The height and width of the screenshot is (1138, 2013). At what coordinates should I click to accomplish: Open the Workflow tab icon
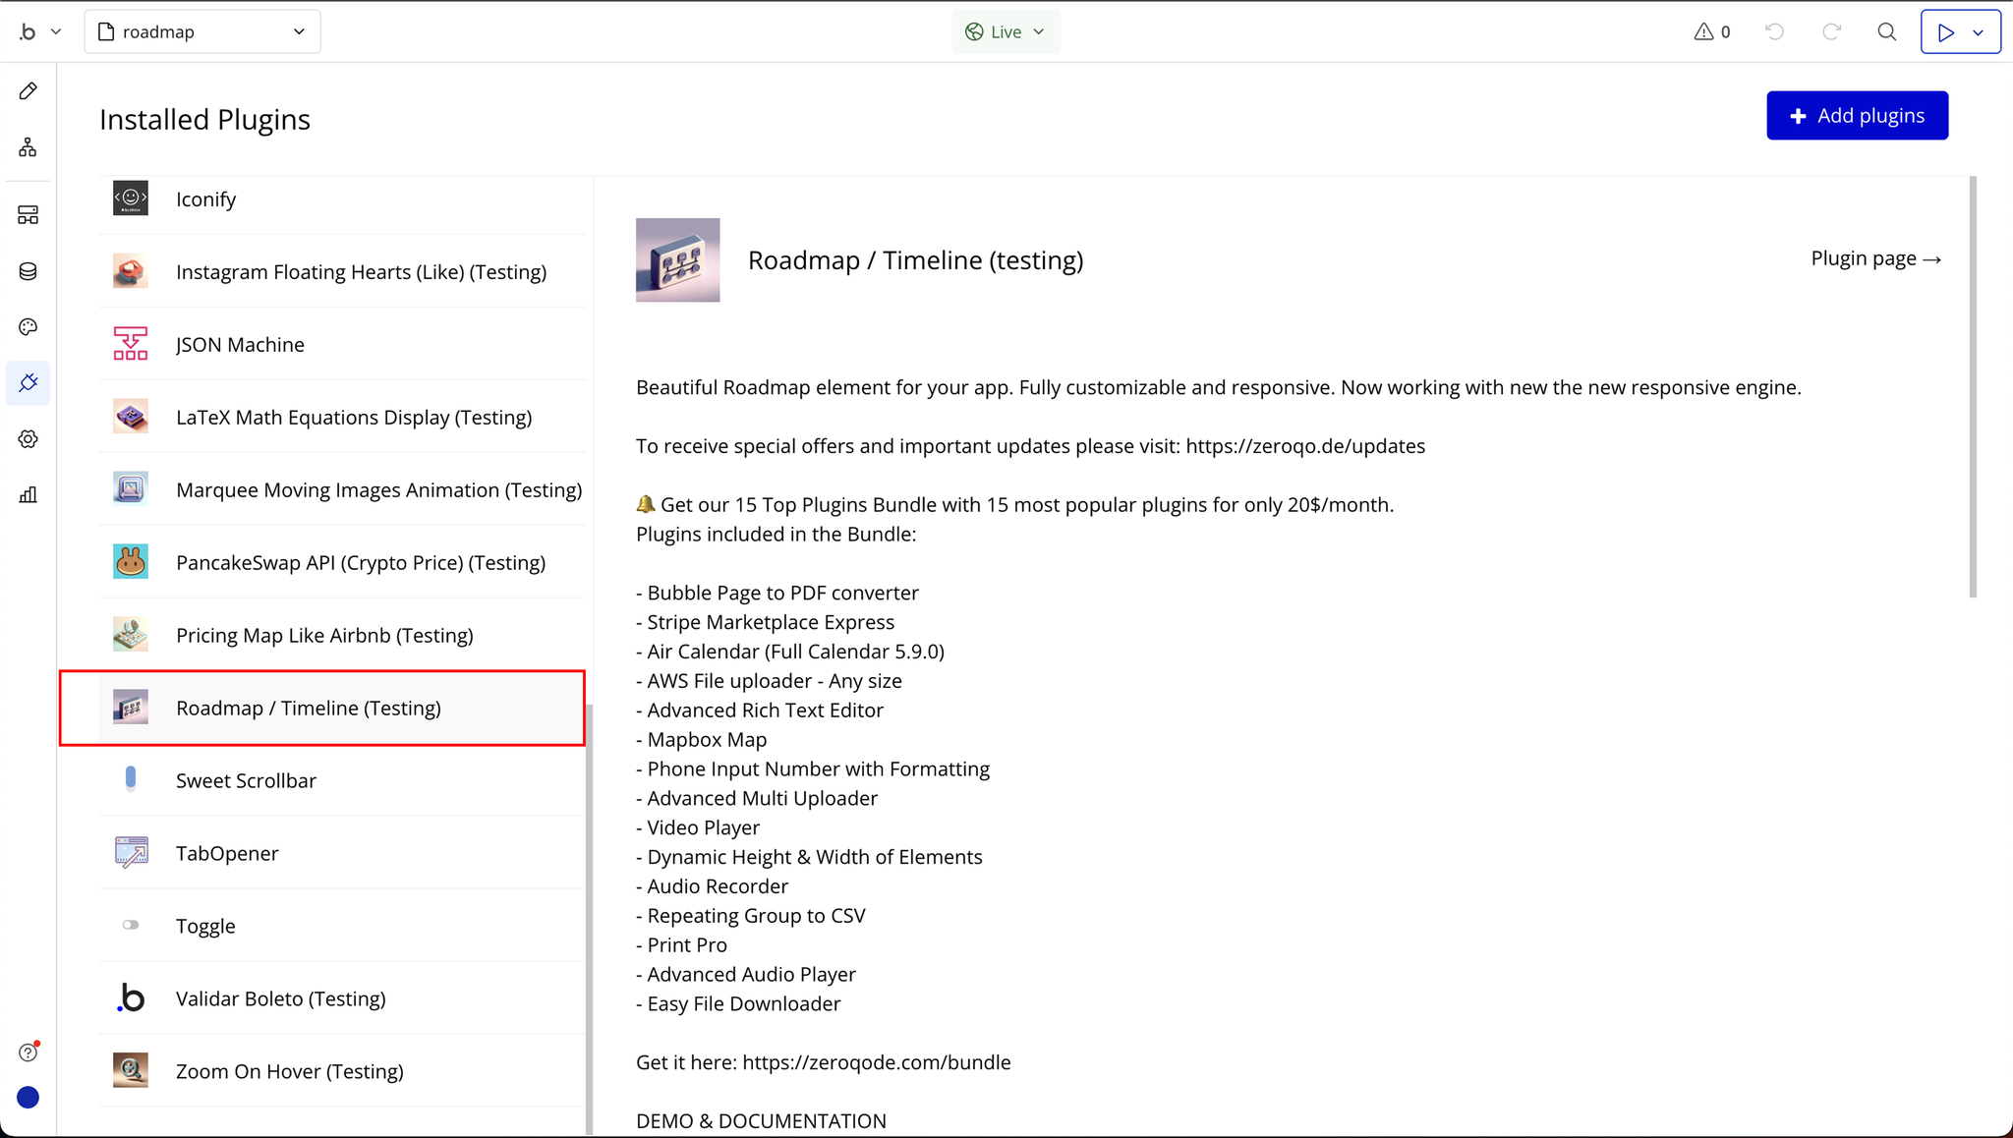coord(29,147)
